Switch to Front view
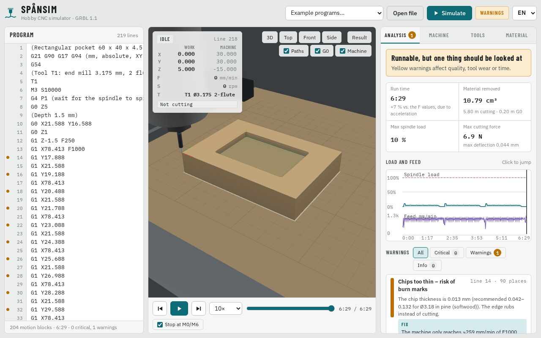This screenshot has height=338, width=541. click(x=309, y=37)
